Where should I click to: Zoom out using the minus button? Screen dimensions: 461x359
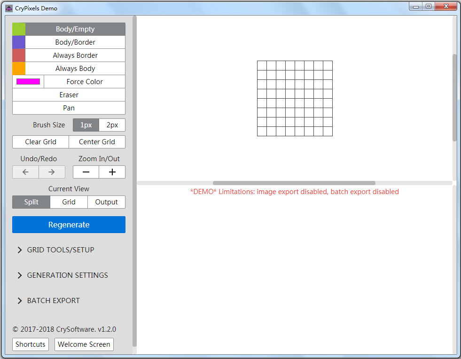pos(86,172)
